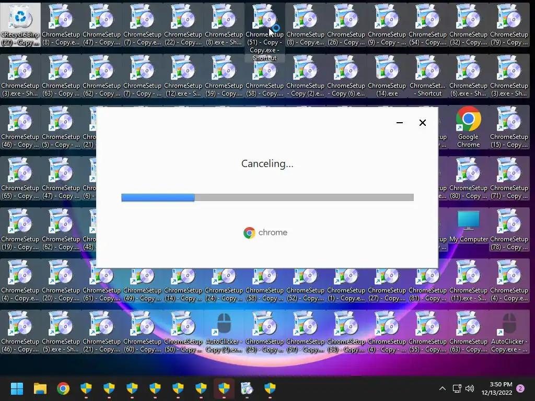Select ChromeSetup (6).exe shortcut icon
Screen dimensions: 535x401
click(468, 76)
